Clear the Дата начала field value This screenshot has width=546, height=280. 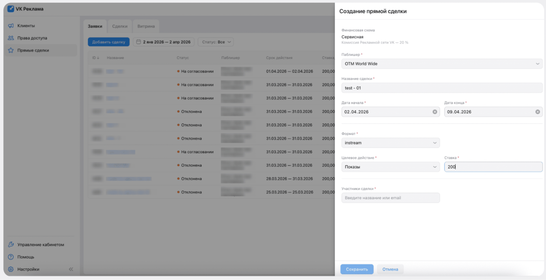435,112
